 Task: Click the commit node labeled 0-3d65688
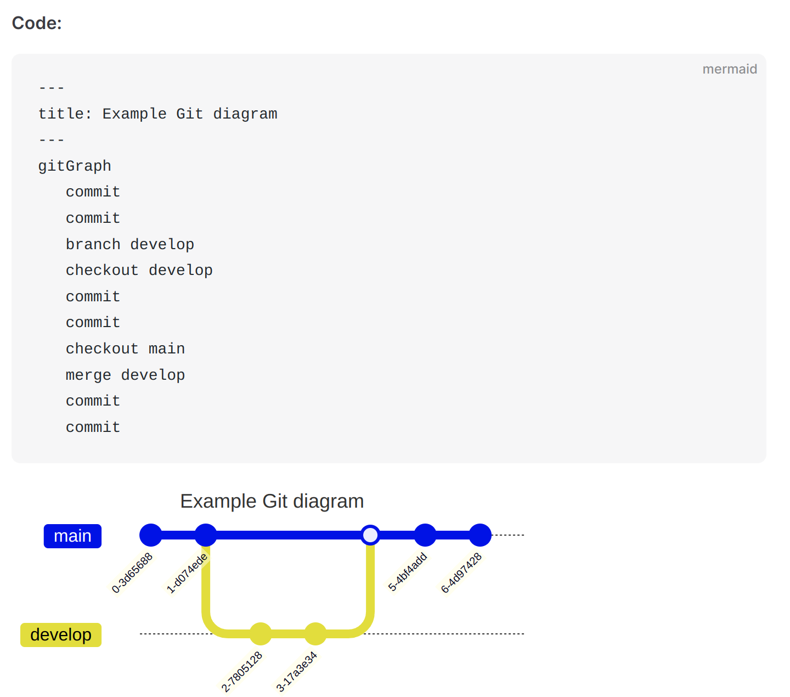151,535
